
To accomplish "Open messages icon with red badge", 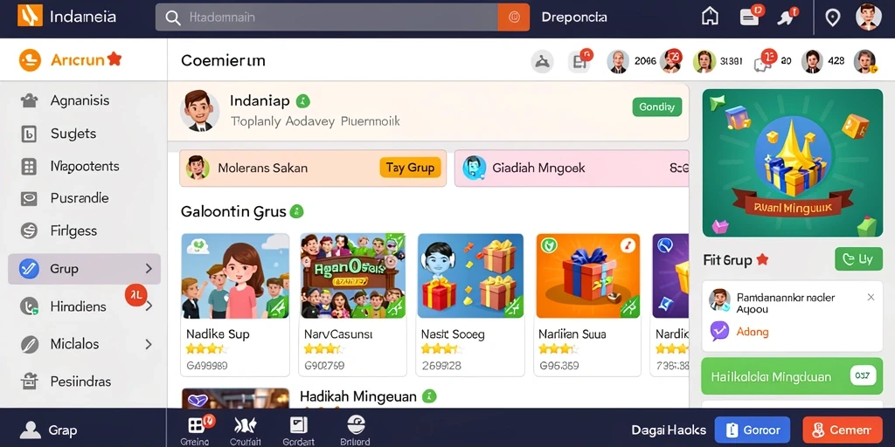I will click(751, 17).
